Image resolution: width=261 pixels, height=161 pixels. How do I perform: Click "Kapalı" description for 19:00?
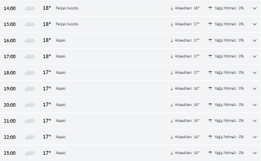(x=61, y=89)
